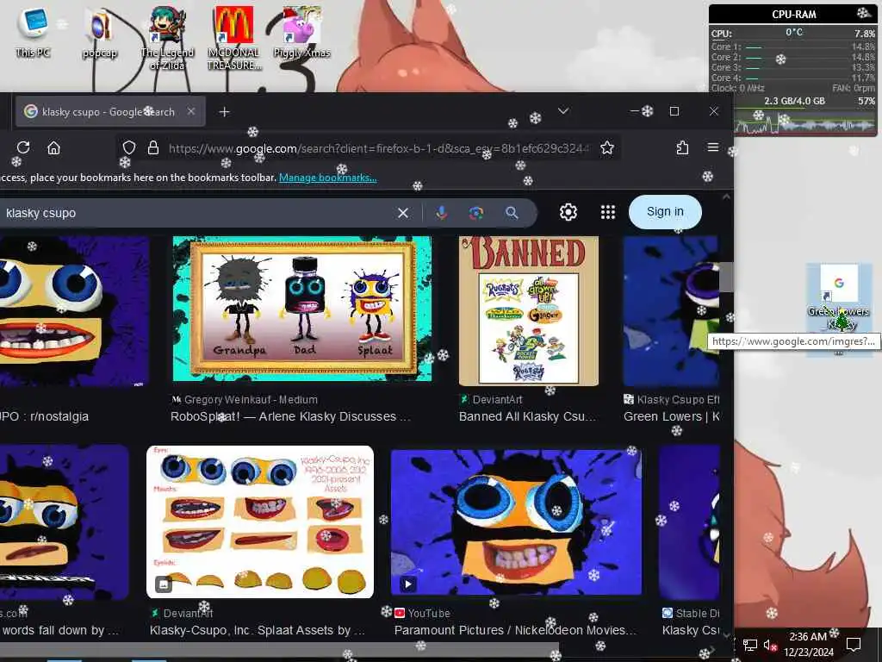
Task: Open Google quick settings gear
Action: [x=568, y=212]
